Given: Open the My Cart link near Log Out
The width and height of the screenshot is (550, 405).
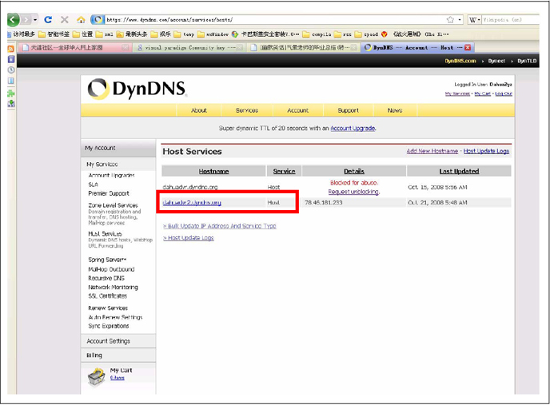Looking at the screenshot, I should click(482, 93).
